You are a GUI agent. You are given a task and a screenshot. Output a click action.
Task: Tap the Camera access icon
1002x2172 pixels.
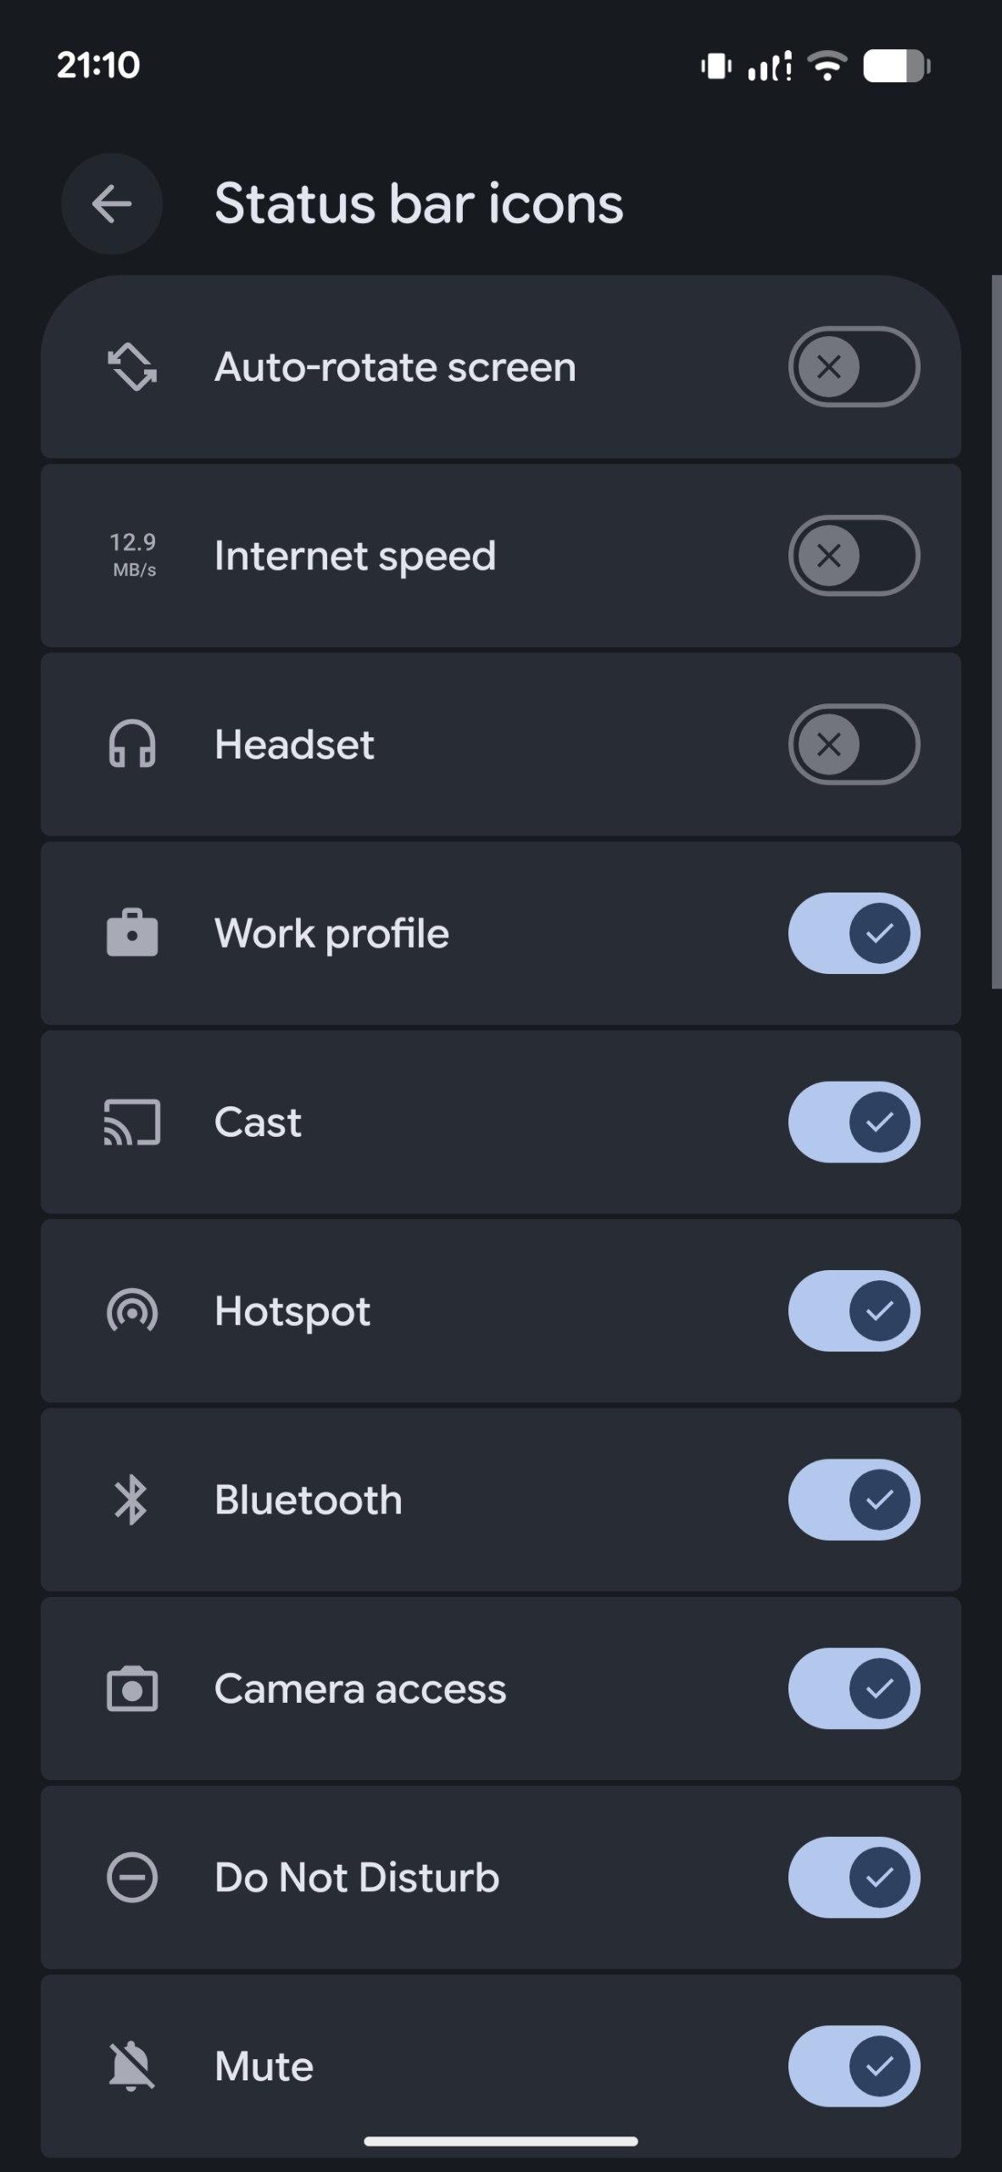[x=132, y=1688]
